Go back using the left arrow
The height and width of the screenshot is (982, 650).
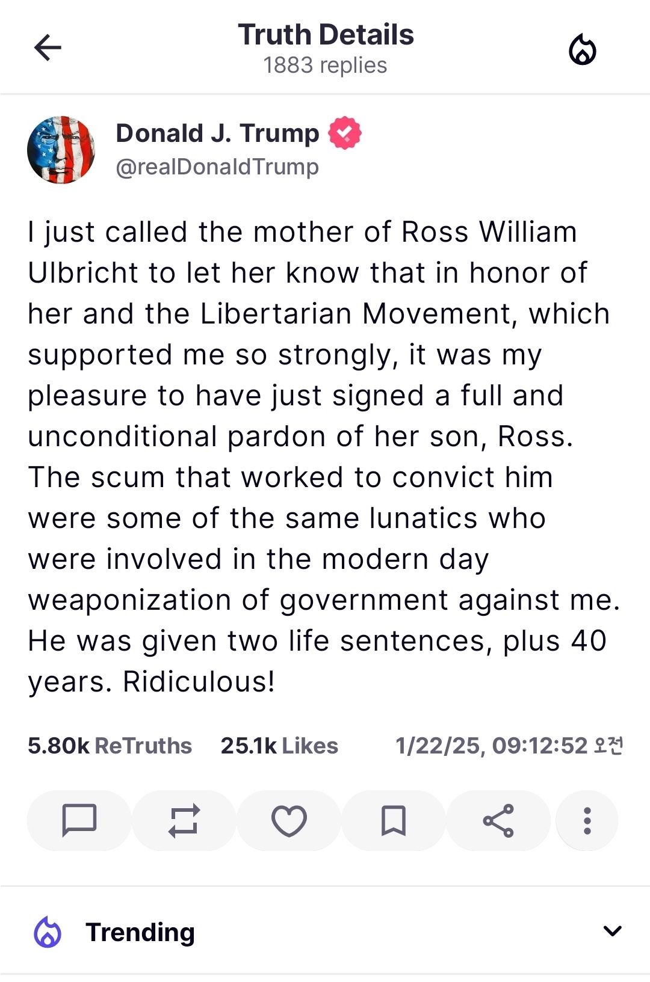pyautogui.click(x=48, y=48)
